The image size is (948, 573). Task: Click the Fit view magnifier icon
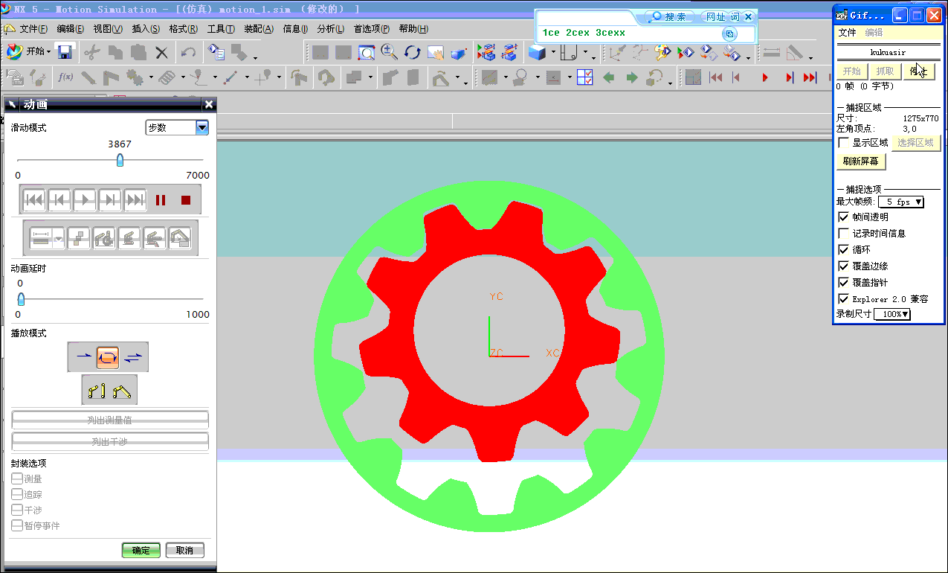(367, 52)
